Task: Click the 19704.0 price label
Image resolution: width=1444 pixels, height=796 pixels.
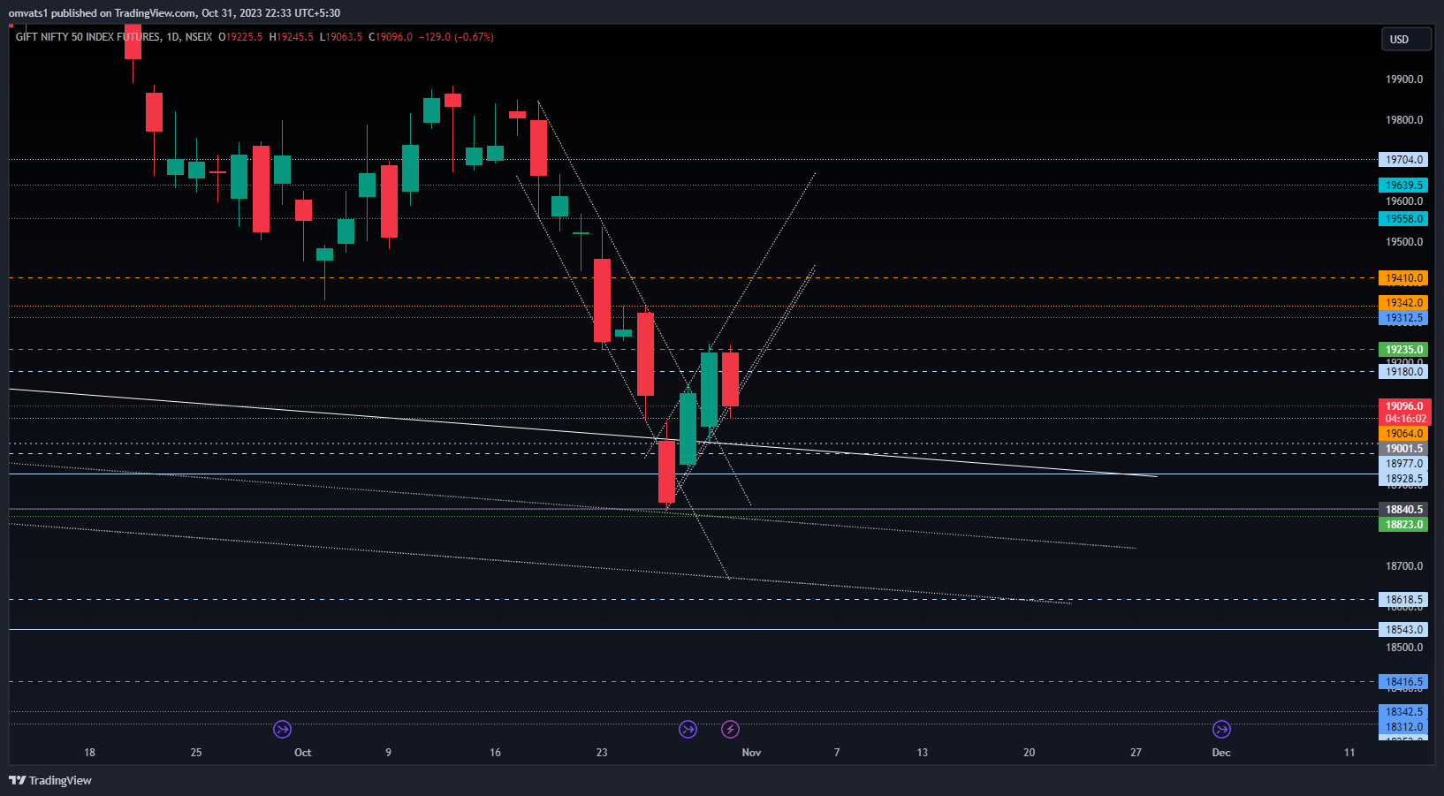Action: (x=1403, y=160)
